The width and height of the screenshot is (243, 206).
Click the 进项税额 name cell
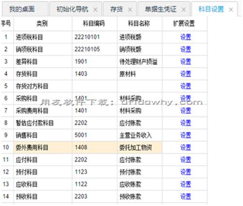[139, 37]
